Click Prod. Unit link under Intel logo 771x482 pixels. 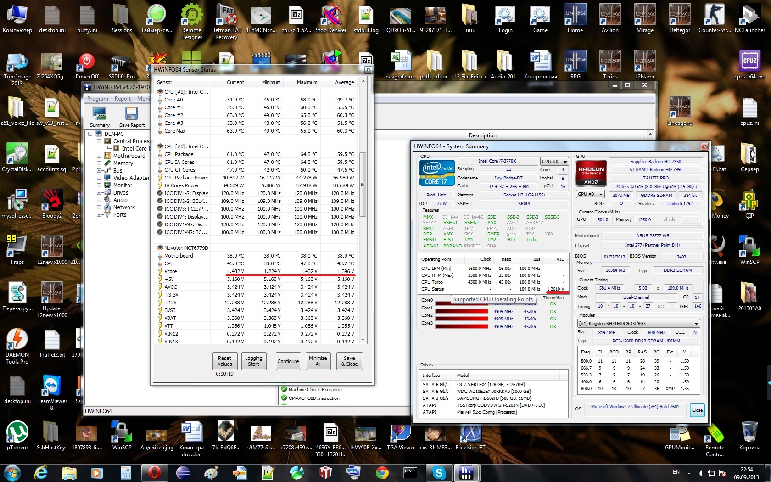point(436,195)
